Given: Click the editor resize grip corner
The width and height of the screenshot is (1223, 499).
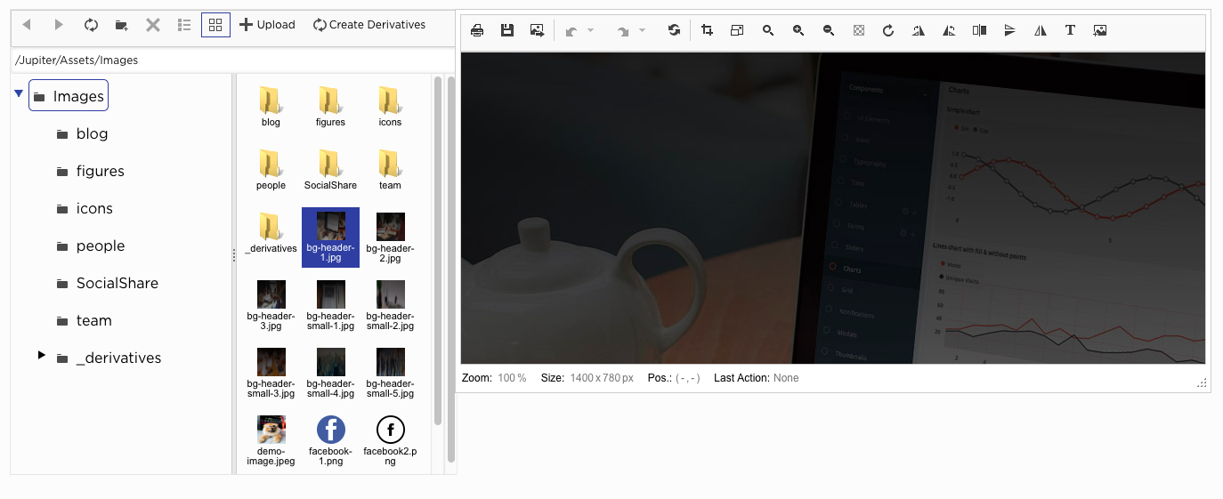Looking at the screenshot, I should (x=1202, y=382).
